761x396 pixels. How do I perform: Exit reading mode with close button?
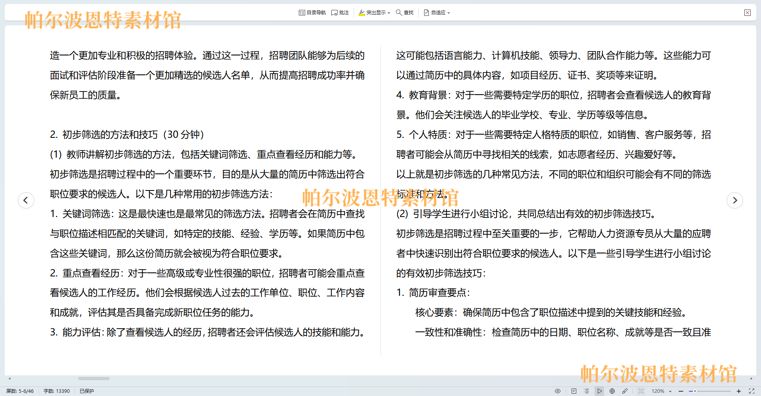(x=748, y=13)
